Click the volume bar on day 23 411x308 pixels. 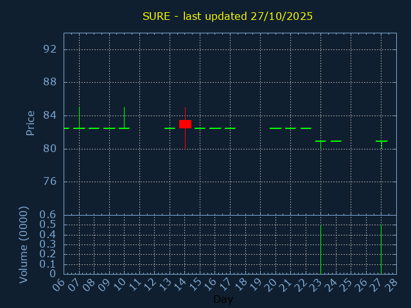[x=320, y=249]
